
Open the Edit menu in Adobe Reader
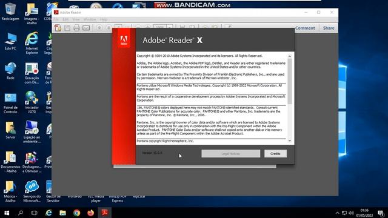tap(65, 19)
